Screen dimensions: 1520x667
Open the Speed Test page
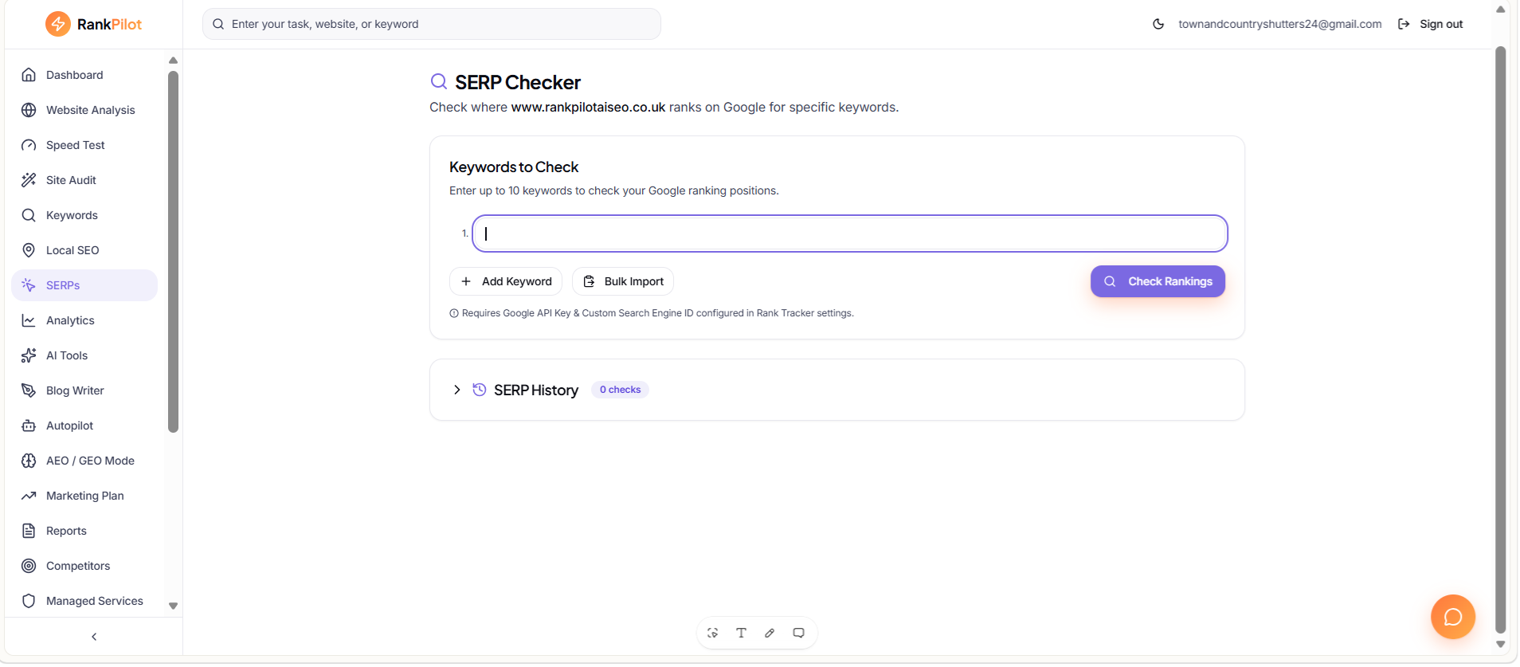tap(84, 145)
